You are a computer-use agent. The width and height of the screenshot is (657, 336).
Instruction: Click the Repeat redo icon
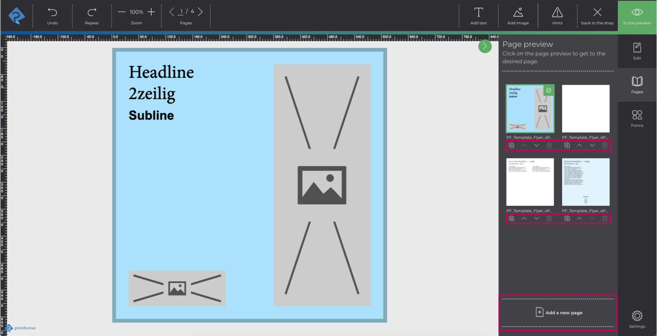[92, 13]
